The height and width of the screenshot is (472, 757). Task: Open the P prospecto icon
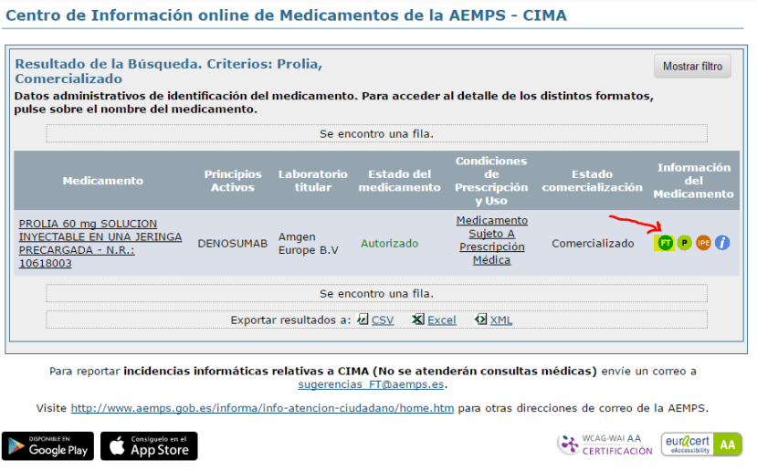[684, 243]
